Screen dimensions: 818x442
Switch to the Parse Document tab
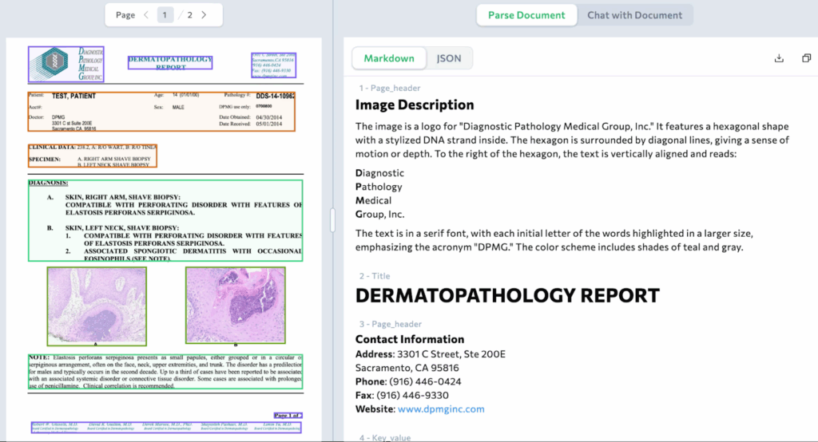point(526,15)
